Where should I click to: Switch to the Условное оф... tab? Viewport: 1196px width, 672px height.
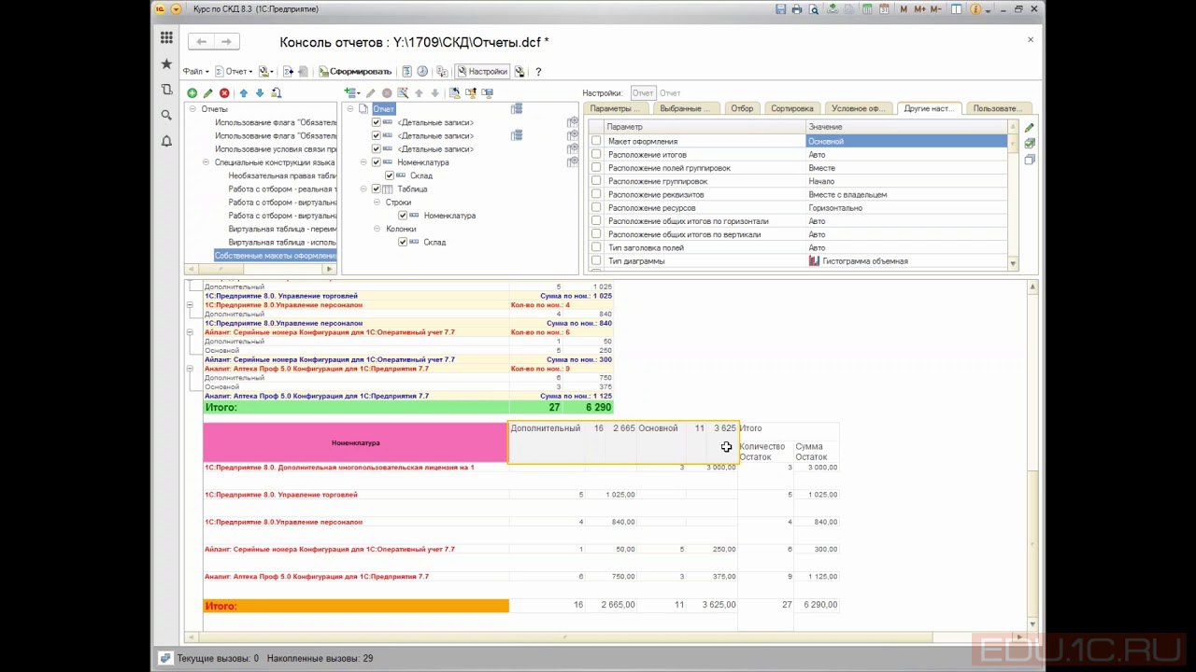[858, 108]
